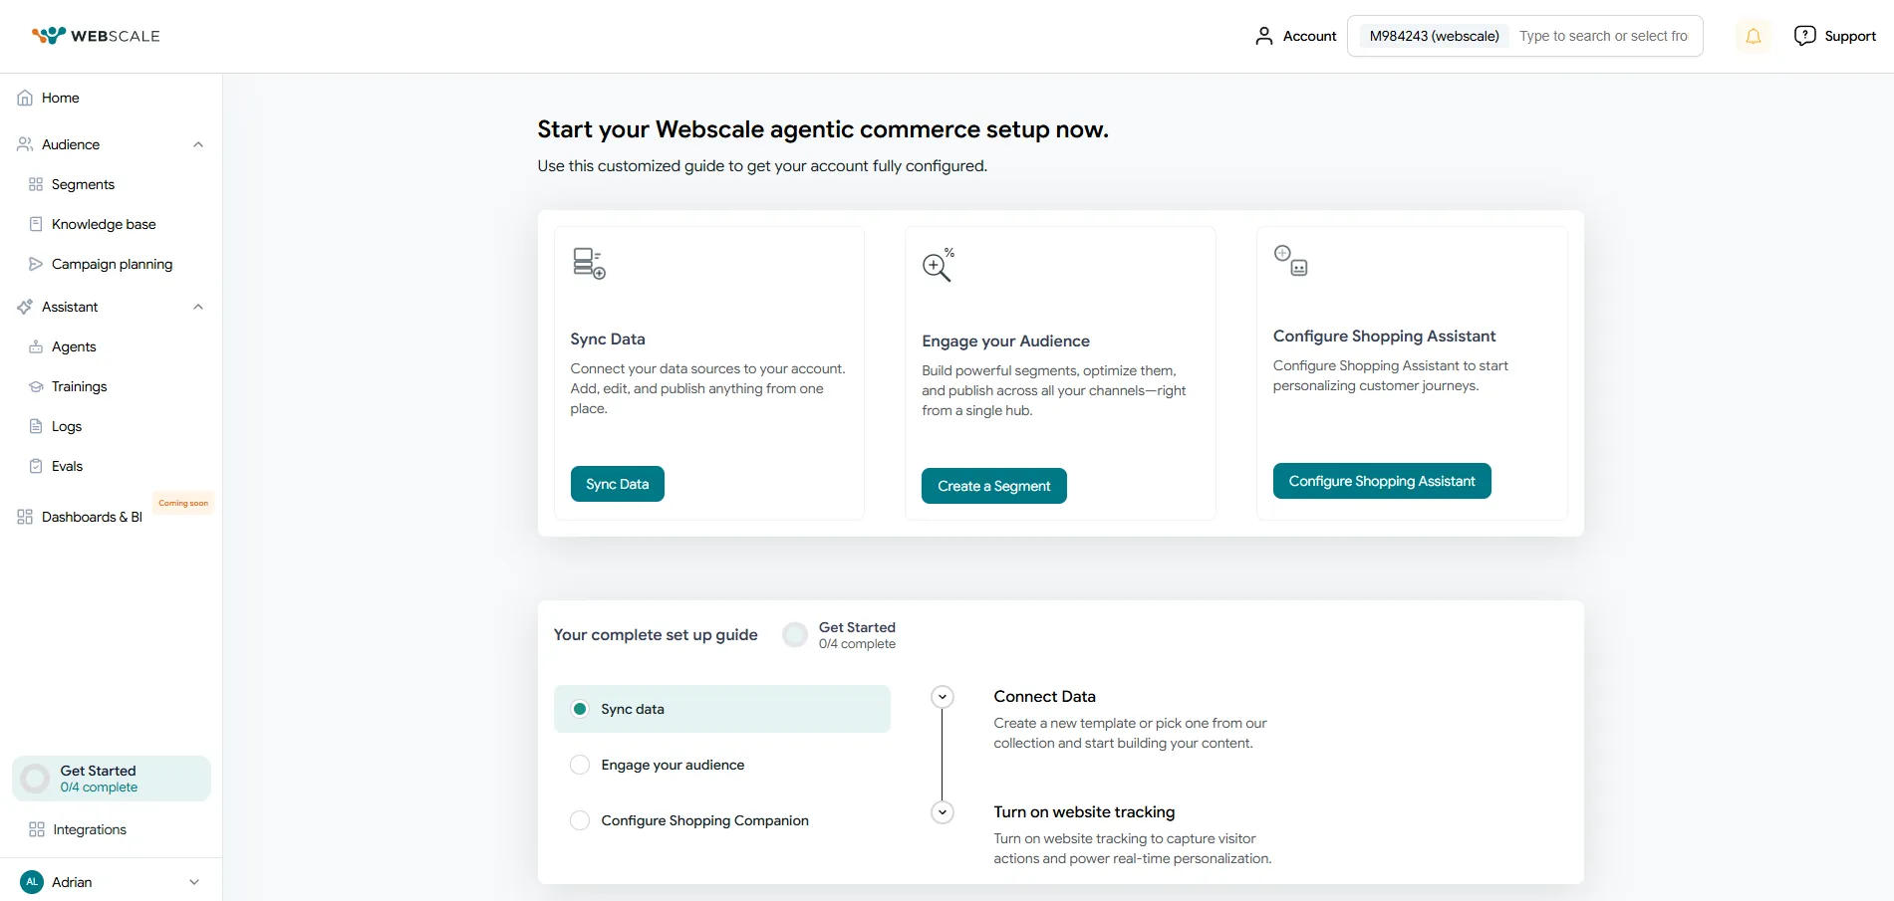This screenshot has height=901, width=1894.
Task: Click the sidebar Get Started progress ring
Action: (35, 779)
